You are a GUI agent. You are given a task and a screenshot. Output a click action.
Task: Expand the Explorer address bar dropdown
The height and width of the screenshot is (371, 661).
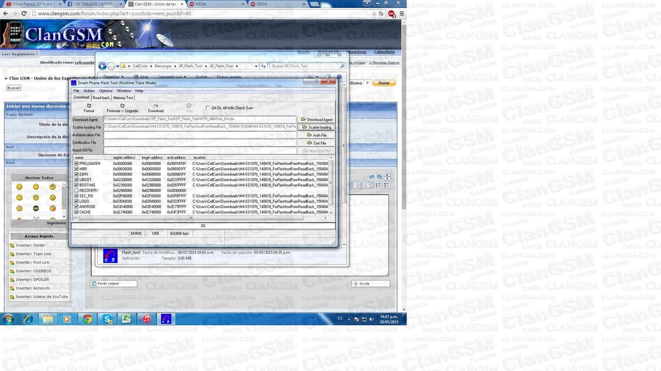(256, 66)
